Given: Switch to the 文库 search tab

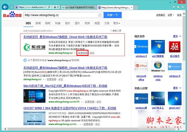Looking at the screenshot, I should point(107,23).
